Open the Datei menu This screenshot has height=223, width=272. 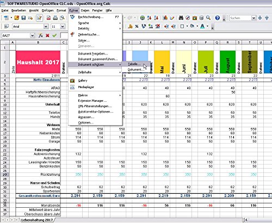coord(5,10)
